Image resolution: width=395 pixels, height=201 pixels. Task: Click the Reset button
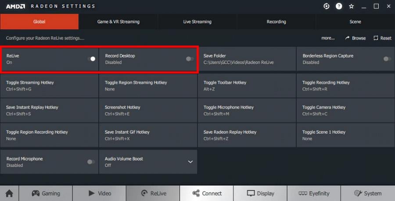click(x=382, y=38)
